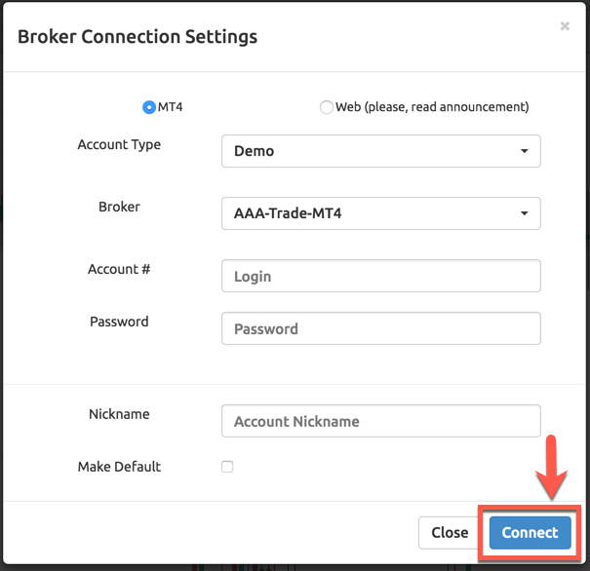The height and width of the screenshot is (571, 590).
Task: Focus the Account Nickname text field
Action: [x=380, y=421]
